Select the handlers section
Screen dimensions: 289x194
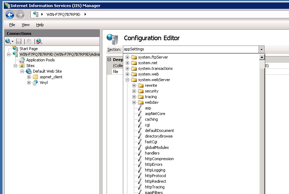point(152,153)
